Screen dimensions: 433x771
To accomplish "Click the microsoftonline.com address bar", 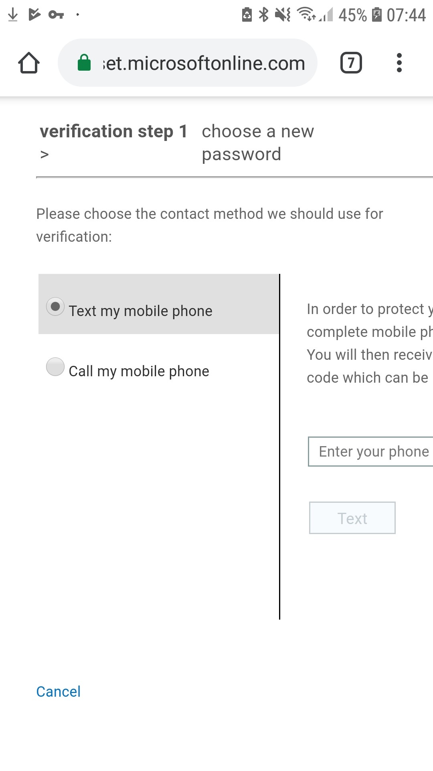I will click(188, 63).
